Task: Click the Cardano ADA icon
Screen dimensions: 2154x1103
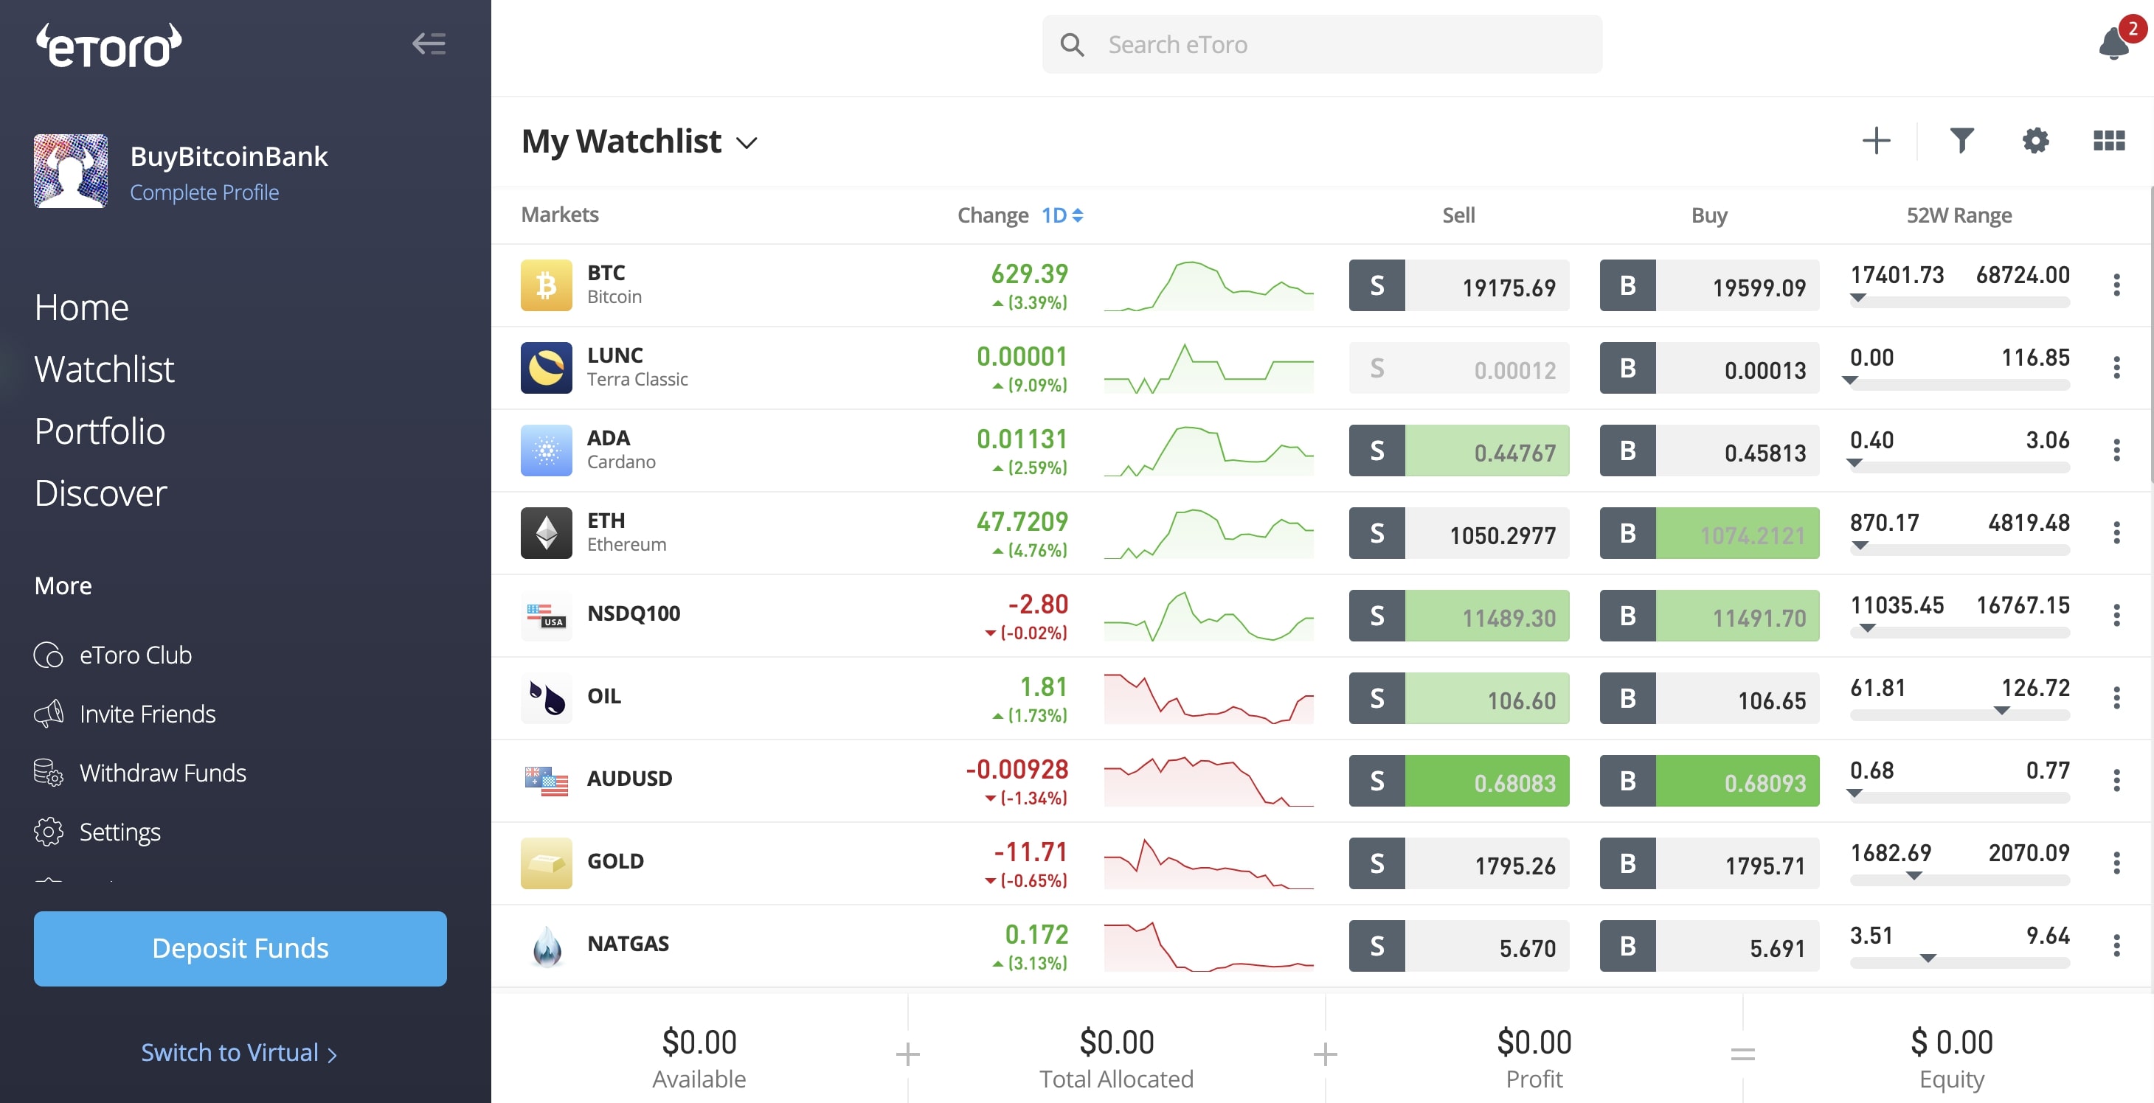Action: point(546,450)
